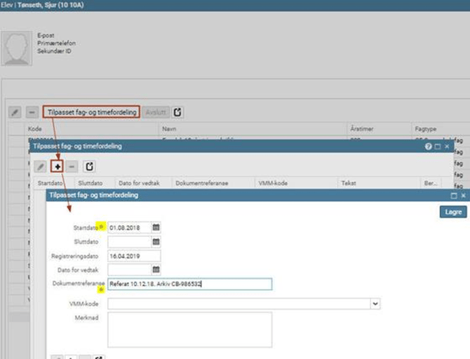Open the calendar picker for Startdato
The width and height of the screenshot is (470, 359).
(156, 228)
